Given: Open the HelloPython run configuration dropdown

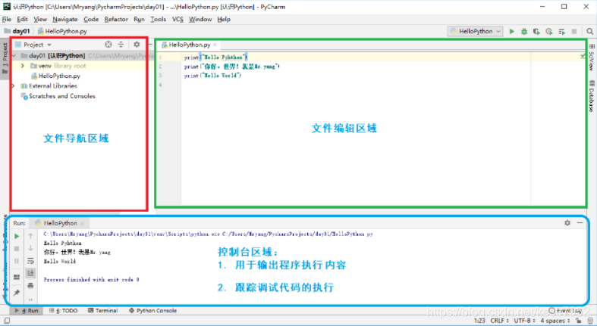Looking at the screenshot, I should click(475, 32).
